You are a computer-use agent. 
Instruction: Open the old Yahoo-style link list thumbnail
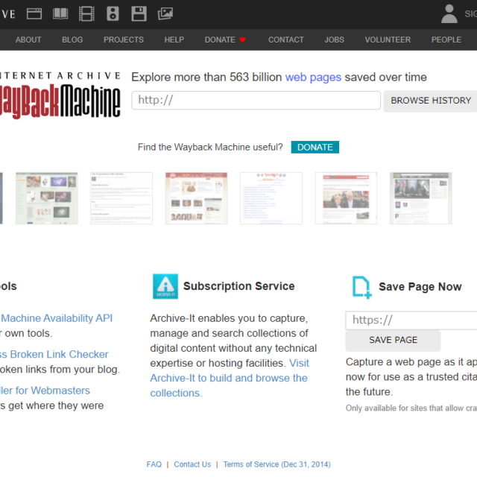271,198
